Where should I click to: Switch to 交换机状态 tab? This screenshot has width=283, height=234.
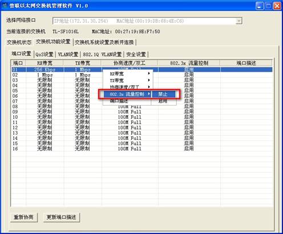[19, 42]
